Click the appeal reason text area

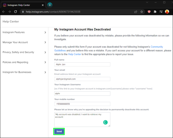(82, 120)
